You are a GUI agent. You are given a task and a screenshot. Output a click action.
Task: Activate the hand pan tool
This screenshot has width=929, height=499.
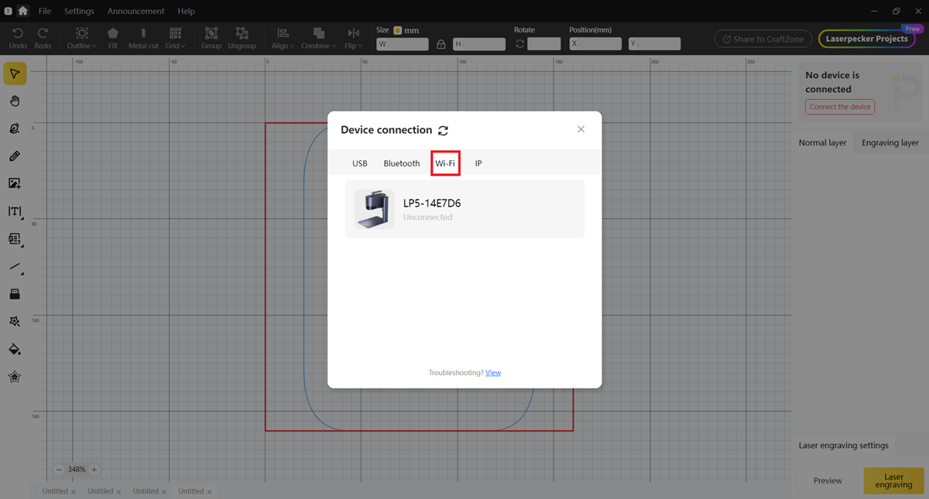pyautogui.click(x=15, y=101)
